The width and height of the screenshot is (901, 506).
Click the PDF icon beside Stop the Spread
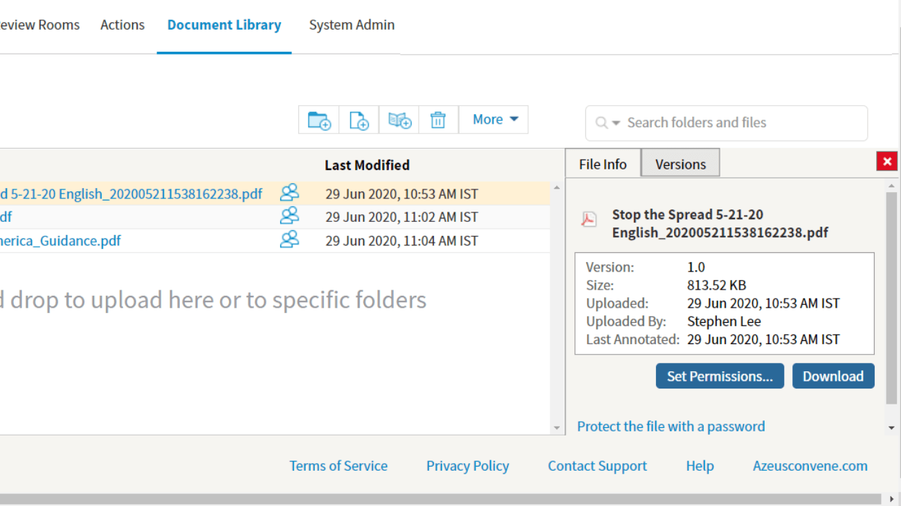coord(589,220)
